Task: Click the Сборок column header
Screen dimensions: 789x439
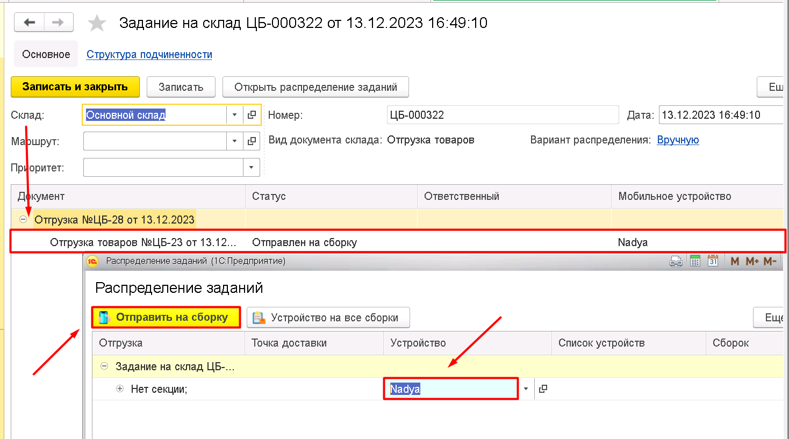Action: tap(745, 343)
